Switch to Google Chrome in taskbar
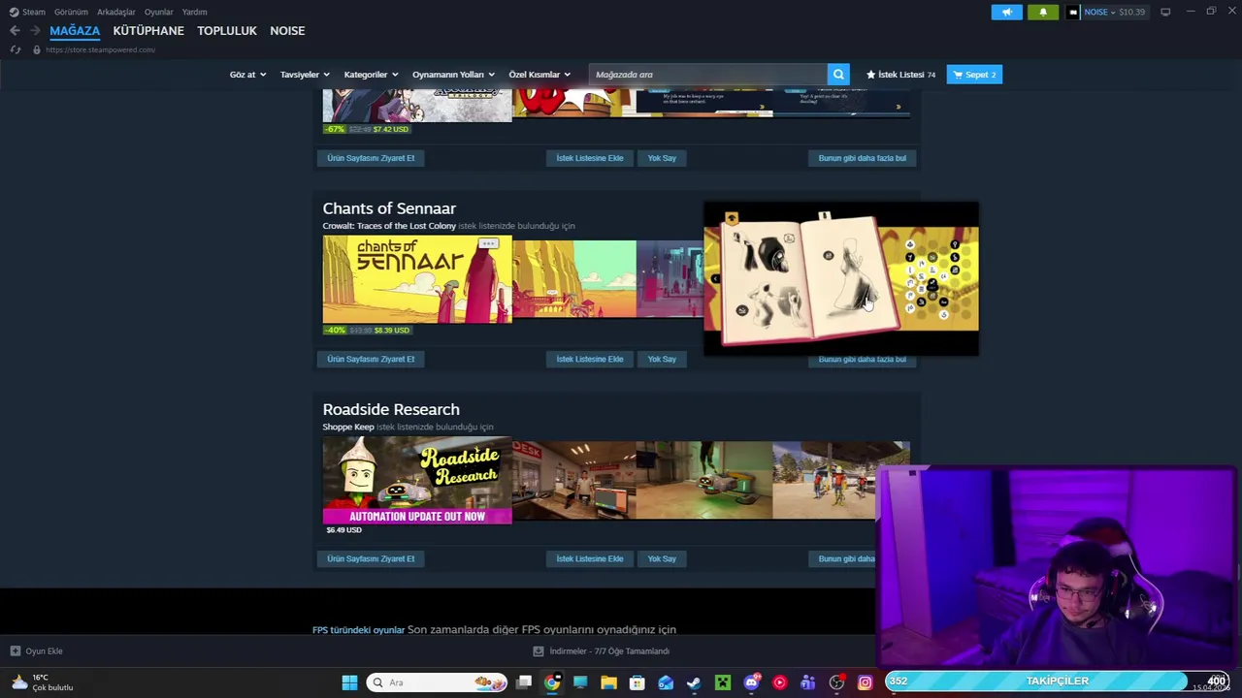1242x698 pixels. pos(552,682)
